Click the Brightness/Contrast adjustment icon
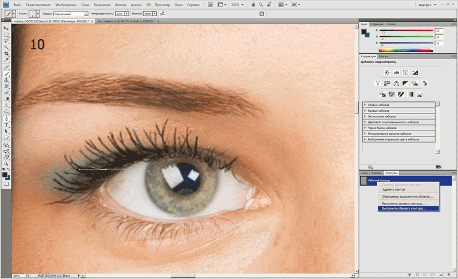 [386, 72]
